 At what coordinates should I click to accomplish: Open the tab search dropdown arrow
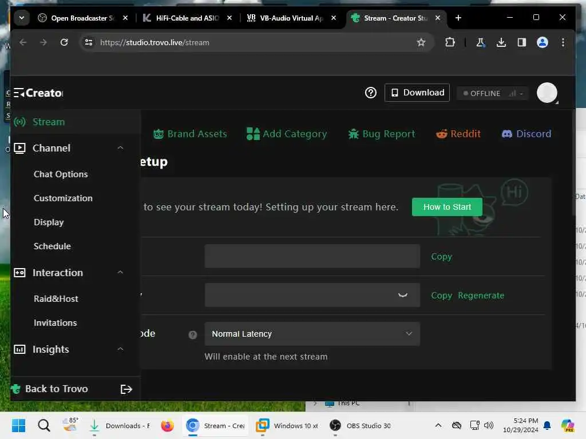point(22,18)
